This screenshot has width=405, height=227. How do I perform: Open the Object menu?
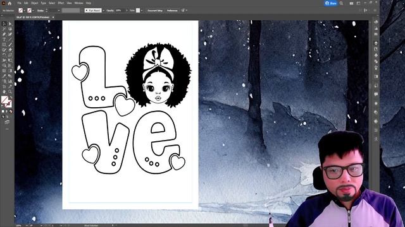pyautogui.click(x=34, y=3)
